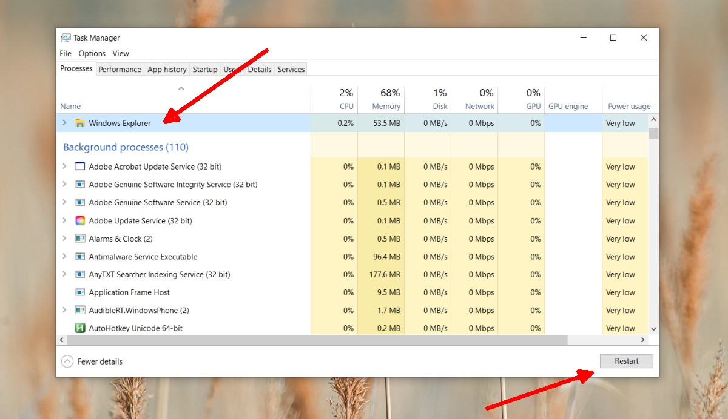The height and width of the screenshot is (419, 728).
Task: Click the Adobe Genuine Software Integrity Service icon
Action: [79, 185]
